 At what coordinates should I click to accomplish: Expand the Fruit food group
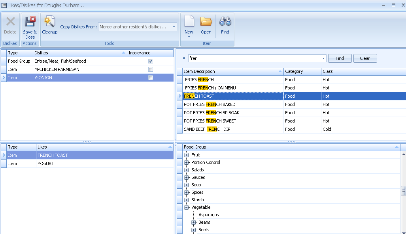pos(187,155)
